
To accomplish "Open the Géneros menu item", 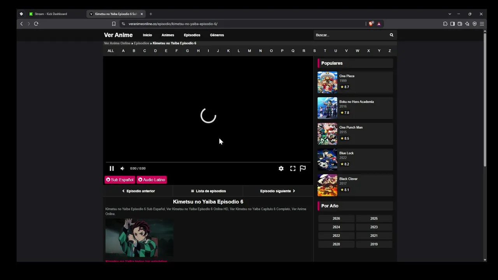I will 217,35.
